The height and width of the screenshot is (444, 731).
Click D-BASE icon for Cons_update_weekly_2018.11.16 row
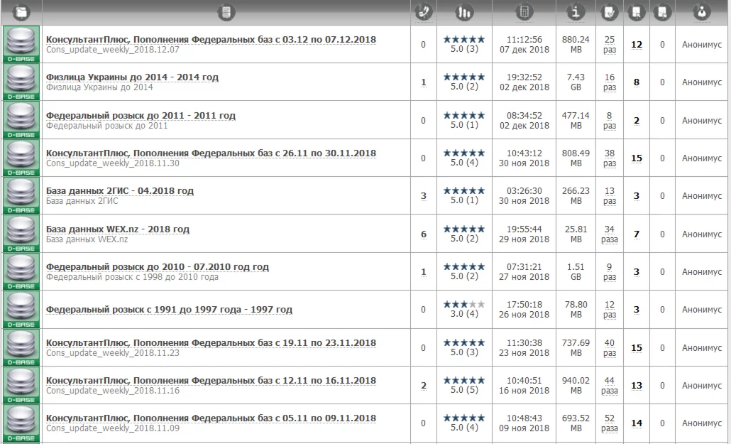pyautogui.click(x=21, y=385)
